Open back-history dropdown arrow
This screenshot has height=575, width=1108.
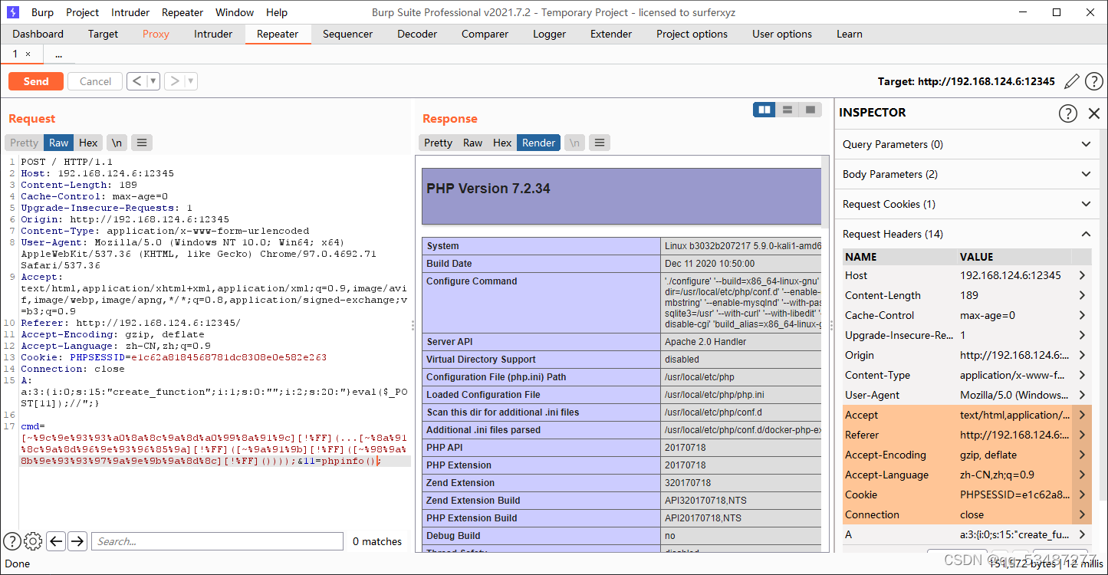[153, 81]
